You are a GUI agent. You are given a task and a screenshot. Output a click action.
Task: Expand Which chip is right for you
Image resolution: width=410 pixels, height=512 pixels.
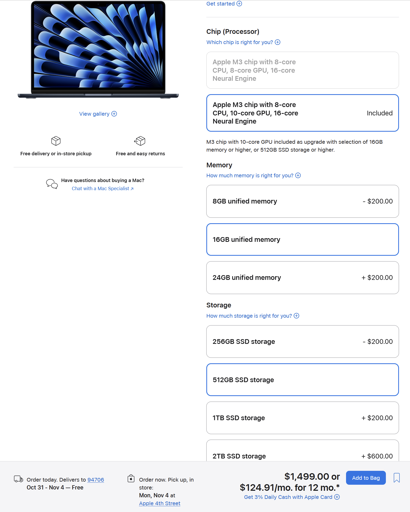243,42
